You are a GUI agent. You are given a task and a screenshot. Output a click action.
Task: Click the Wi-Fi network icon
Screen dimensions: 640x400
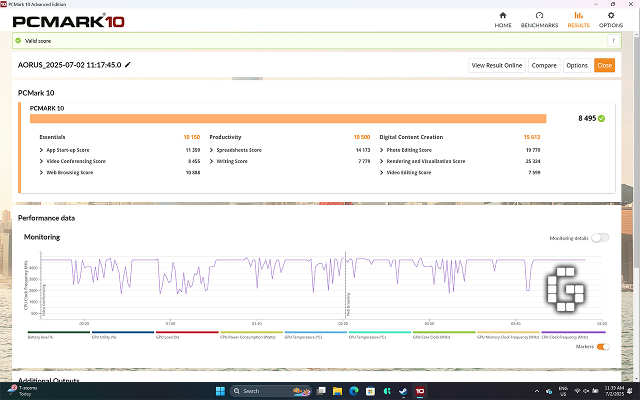point(577,391)
